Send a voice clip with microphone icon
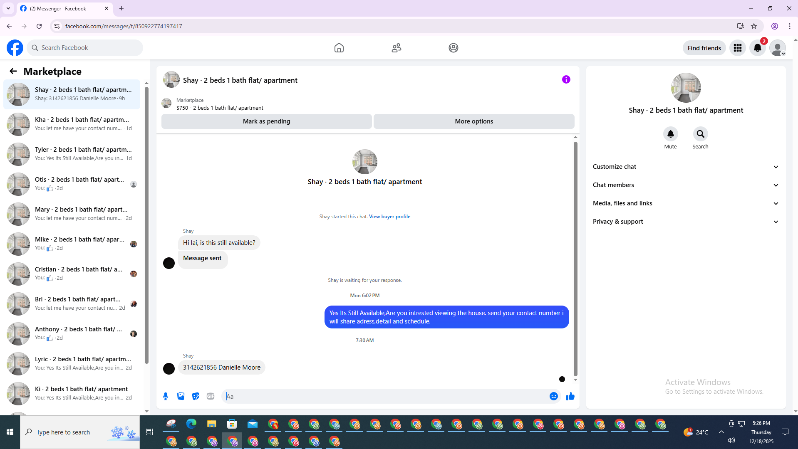The image size is (798, 449). [166, 396]
